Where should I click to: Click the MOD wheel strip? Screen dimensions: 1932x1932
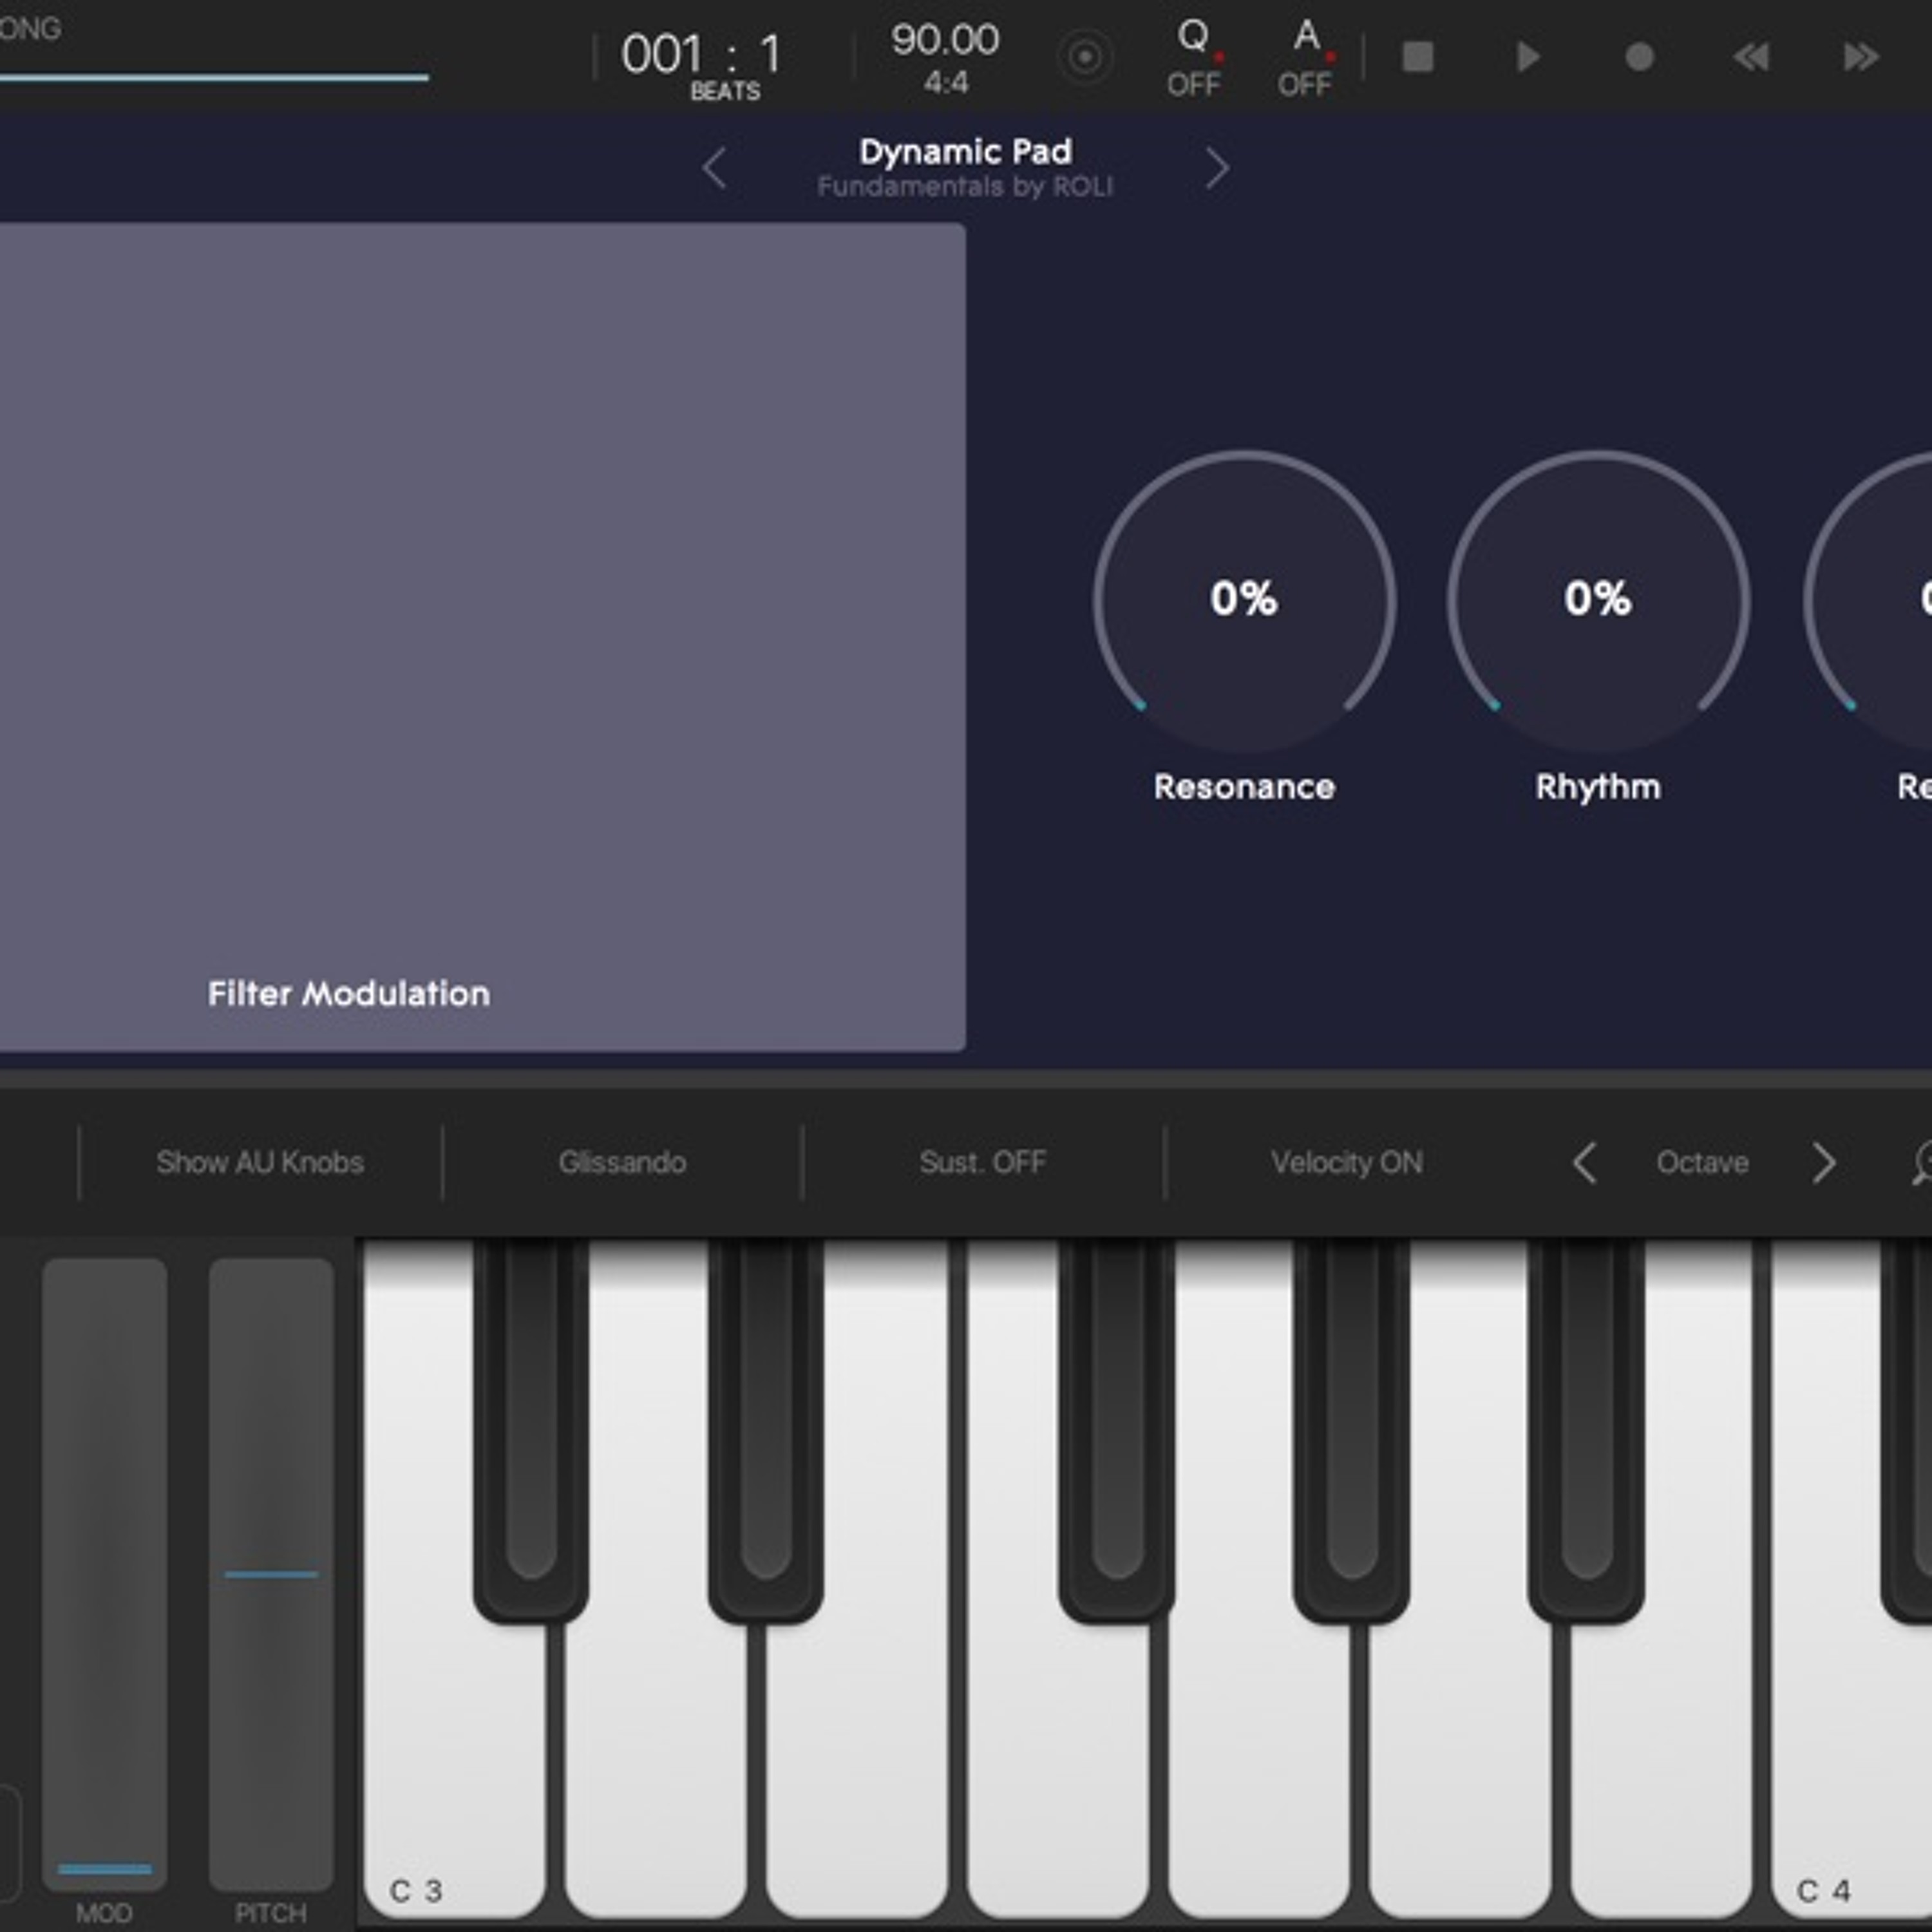(x=104, y=1574)
